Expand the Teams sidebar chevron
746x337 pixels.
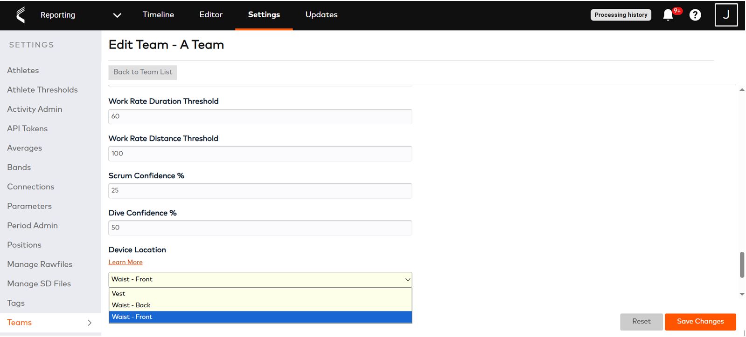coord(90,323)
